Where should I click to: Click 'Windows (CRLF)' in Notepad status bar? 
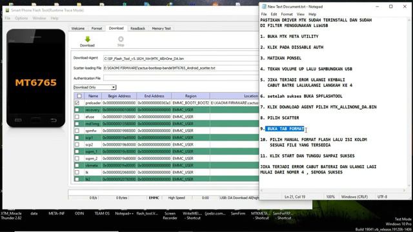pyautogui.click(x=354, y=197)
